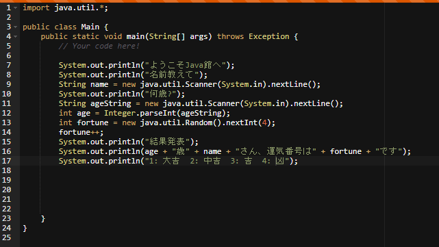Click line number 7 in the gutter
439x247 pixels.
coord(9,65)
